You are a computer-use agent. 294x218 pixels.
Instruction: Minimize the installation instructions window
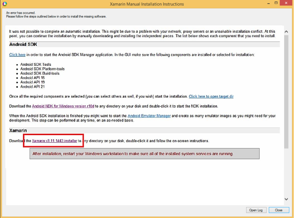pyautogui.click(x=269, y=4)
